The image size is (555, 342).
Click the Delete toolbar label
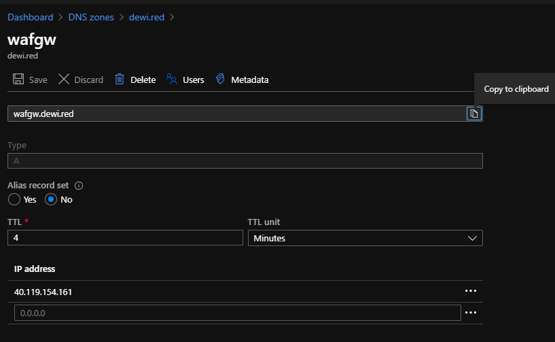coord(143,80)
